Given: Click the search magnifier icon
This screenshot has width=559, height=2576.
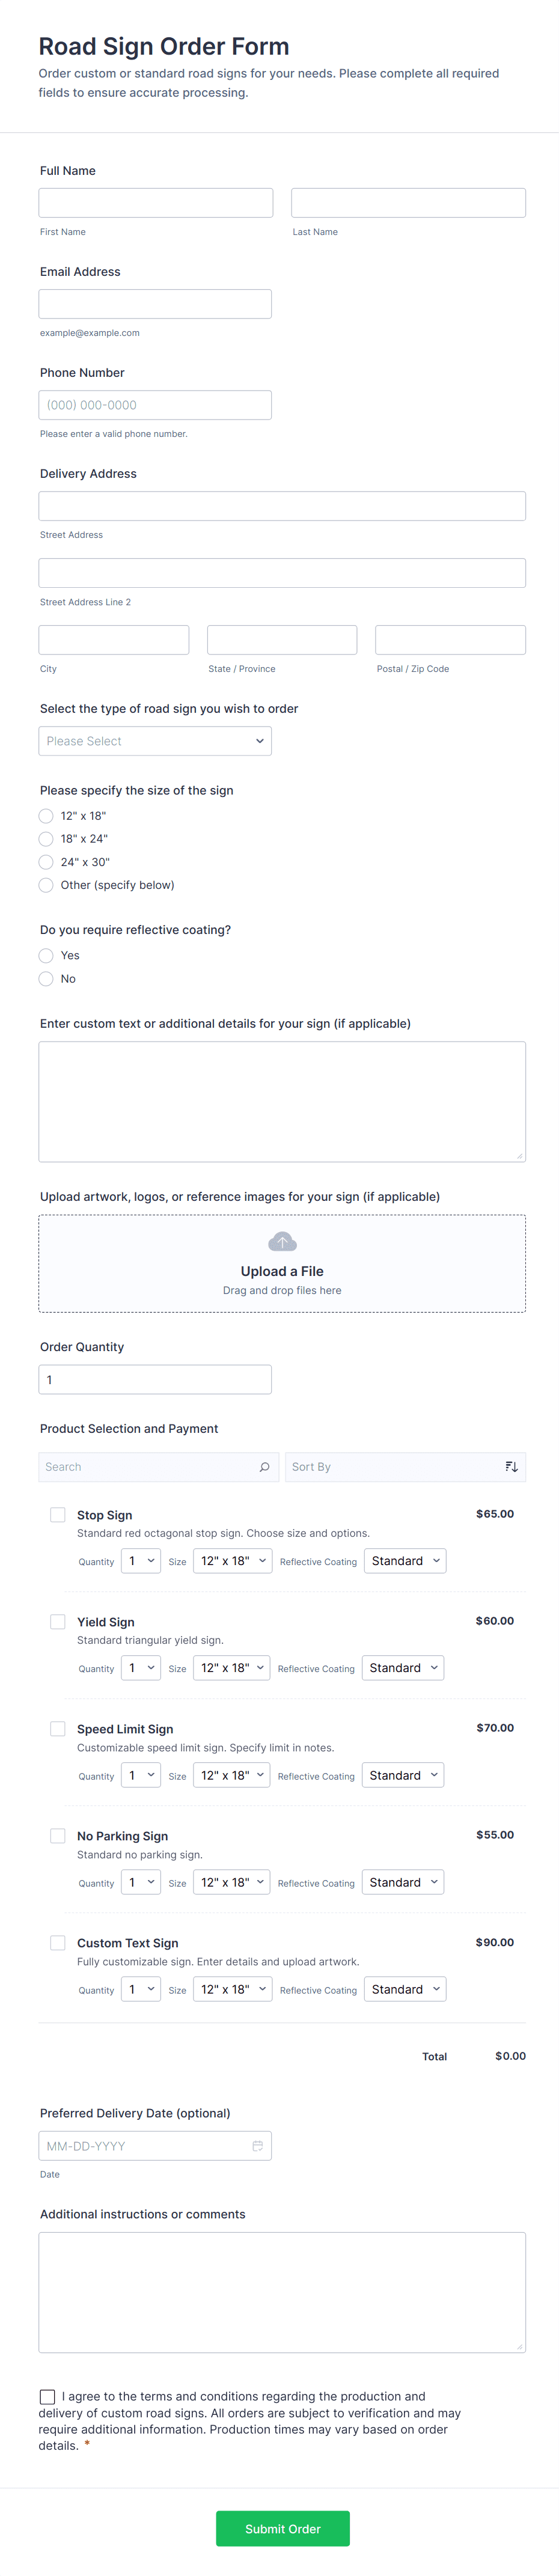Looking at the screenshot, I should 264,1467.
